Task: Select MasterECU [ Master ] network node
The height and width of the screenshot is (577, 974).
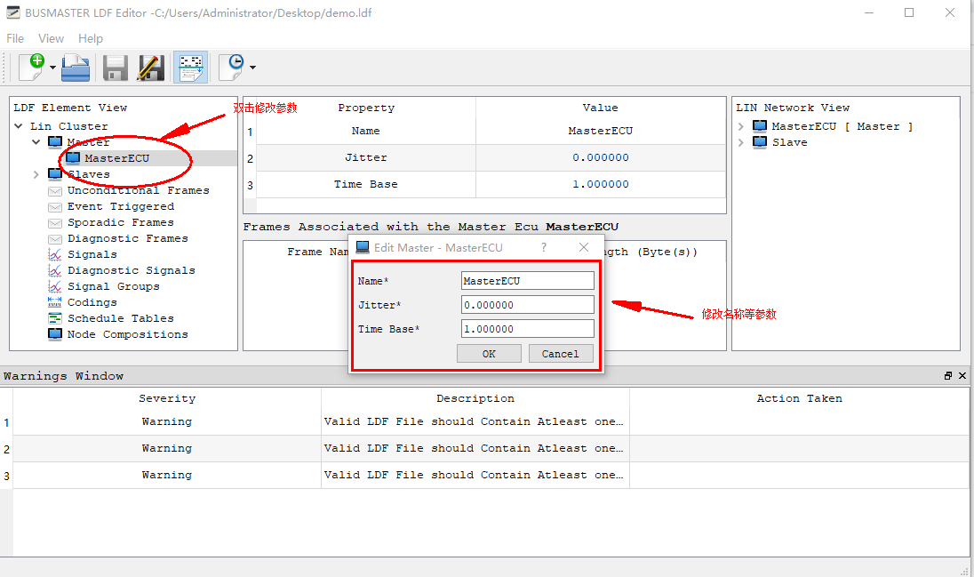Action: [x=842, y=126]
